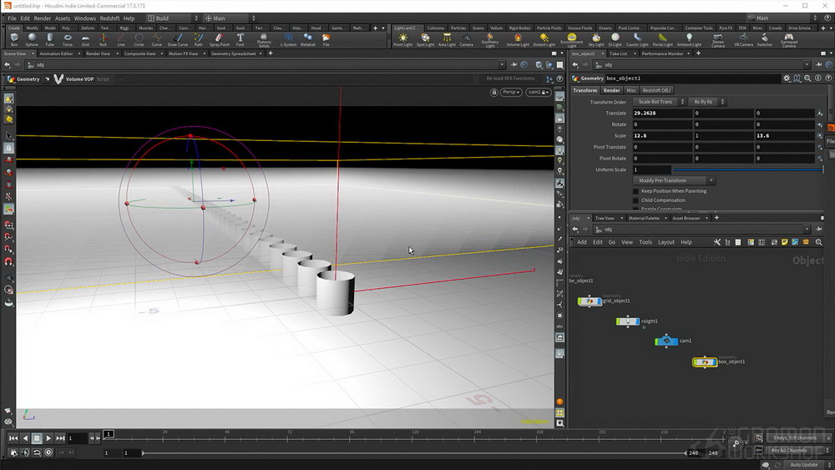Screen dimensions: 835x470
Task: Open network editor Add menu
Action: point(581,242)
